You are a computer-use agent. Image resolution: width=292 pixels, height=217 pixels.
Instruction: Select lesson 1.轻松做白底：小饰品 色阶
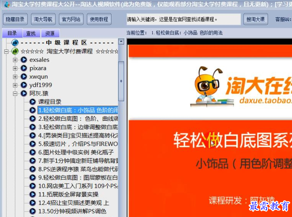[x=78, y=110]
